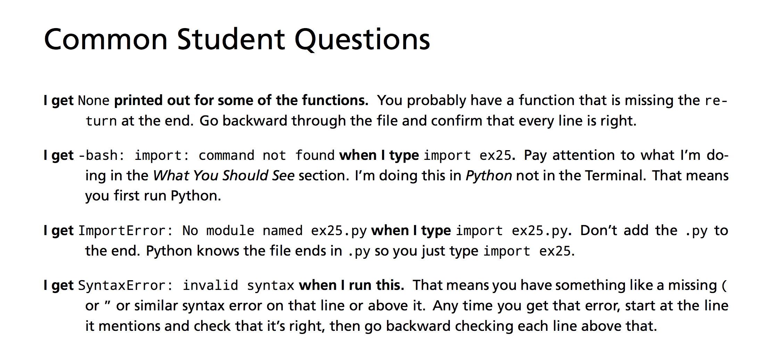Click the italic phrase "What You Should See"

coord(224,175)
